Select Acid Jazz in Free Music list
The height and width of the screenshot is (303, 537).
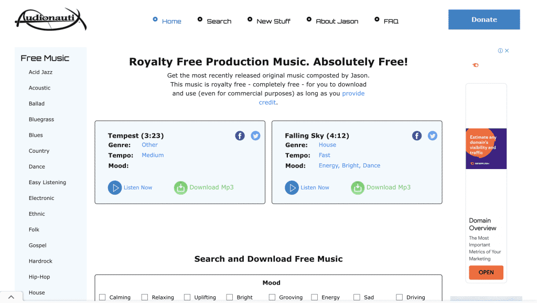click(x=40, y=72)
